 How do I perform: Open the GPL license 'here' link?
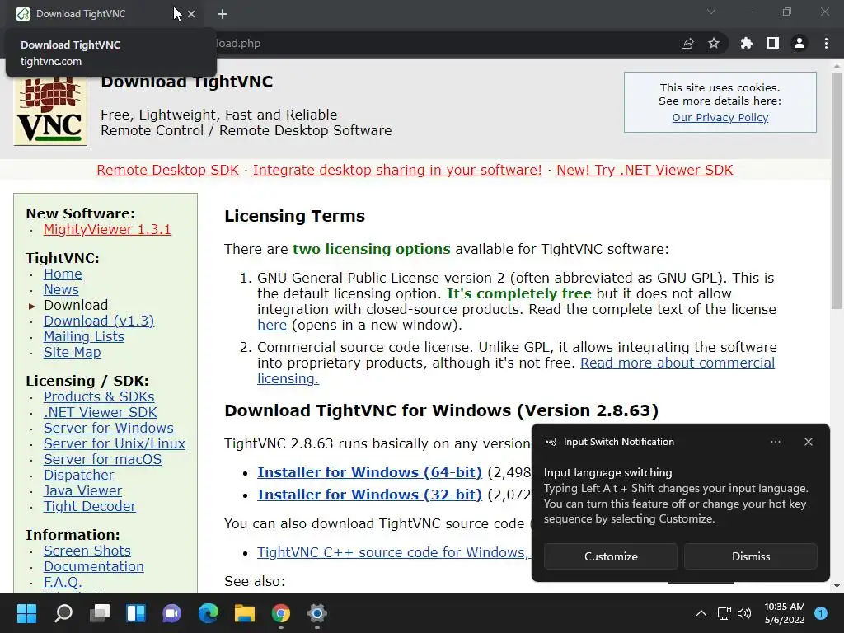tap(272, 325)
